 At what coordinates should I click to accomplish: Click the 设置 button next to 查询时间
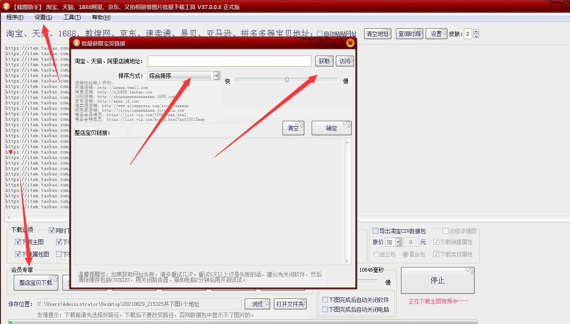(436, 34)
